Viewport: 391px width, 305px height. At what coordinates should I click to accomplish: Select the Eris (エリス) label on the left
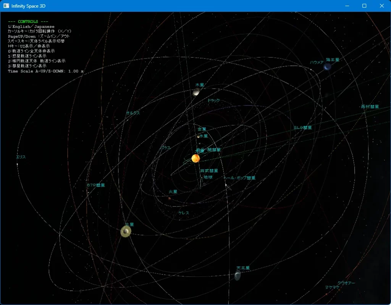(x=21, y=156)
